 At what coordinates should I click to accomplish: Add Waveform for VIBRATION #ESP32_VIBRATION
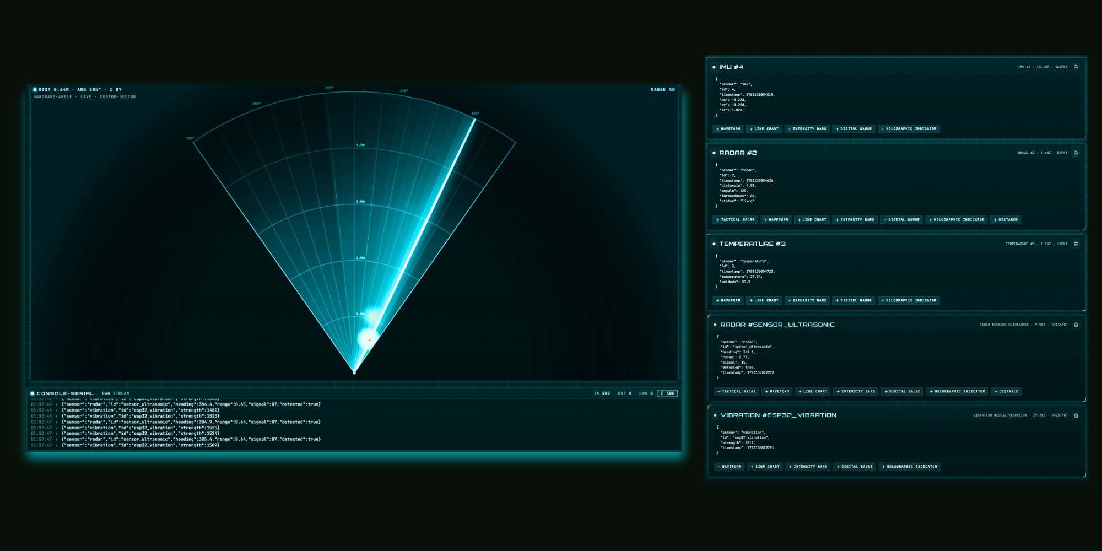tap(730, 467)
